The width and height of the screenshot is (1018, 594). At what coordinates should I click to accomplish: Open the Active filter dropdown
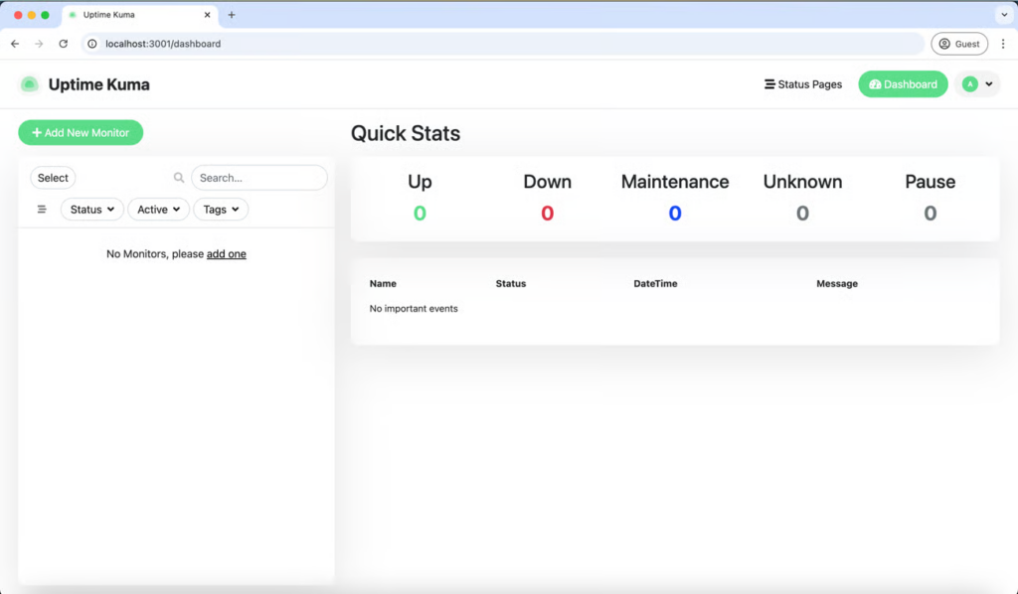point(158,210)
